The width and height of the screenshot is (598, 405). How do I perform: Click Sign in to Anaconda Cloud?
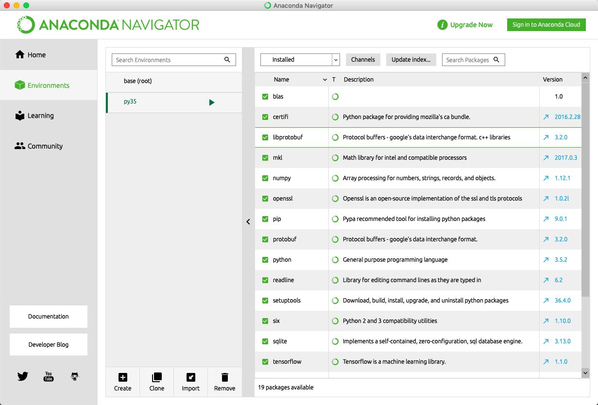click(x=547, y=25)
